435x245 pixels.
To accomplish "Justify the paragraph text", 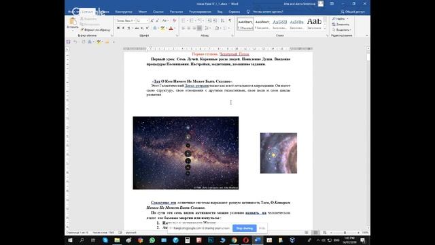I will tap(199, 28).
